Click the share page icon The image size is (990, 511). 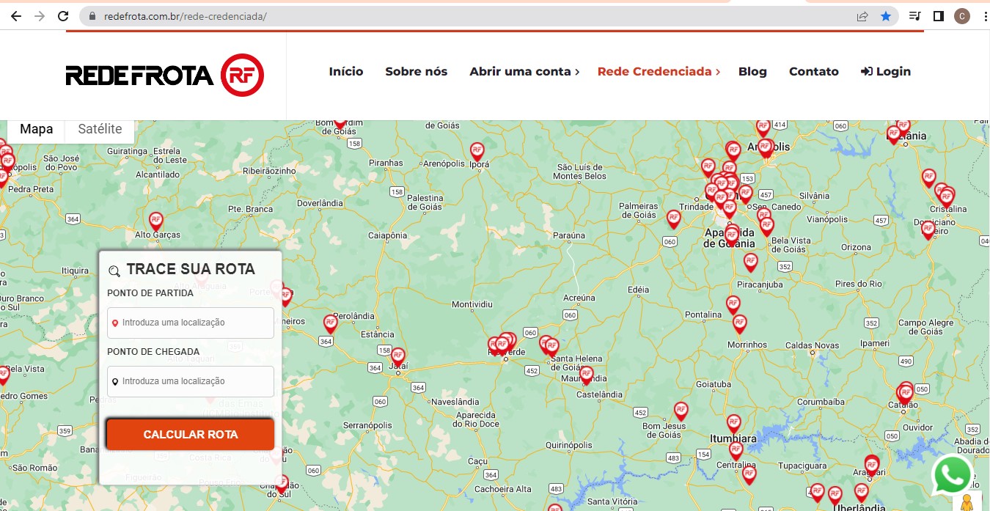coord(862,16)
